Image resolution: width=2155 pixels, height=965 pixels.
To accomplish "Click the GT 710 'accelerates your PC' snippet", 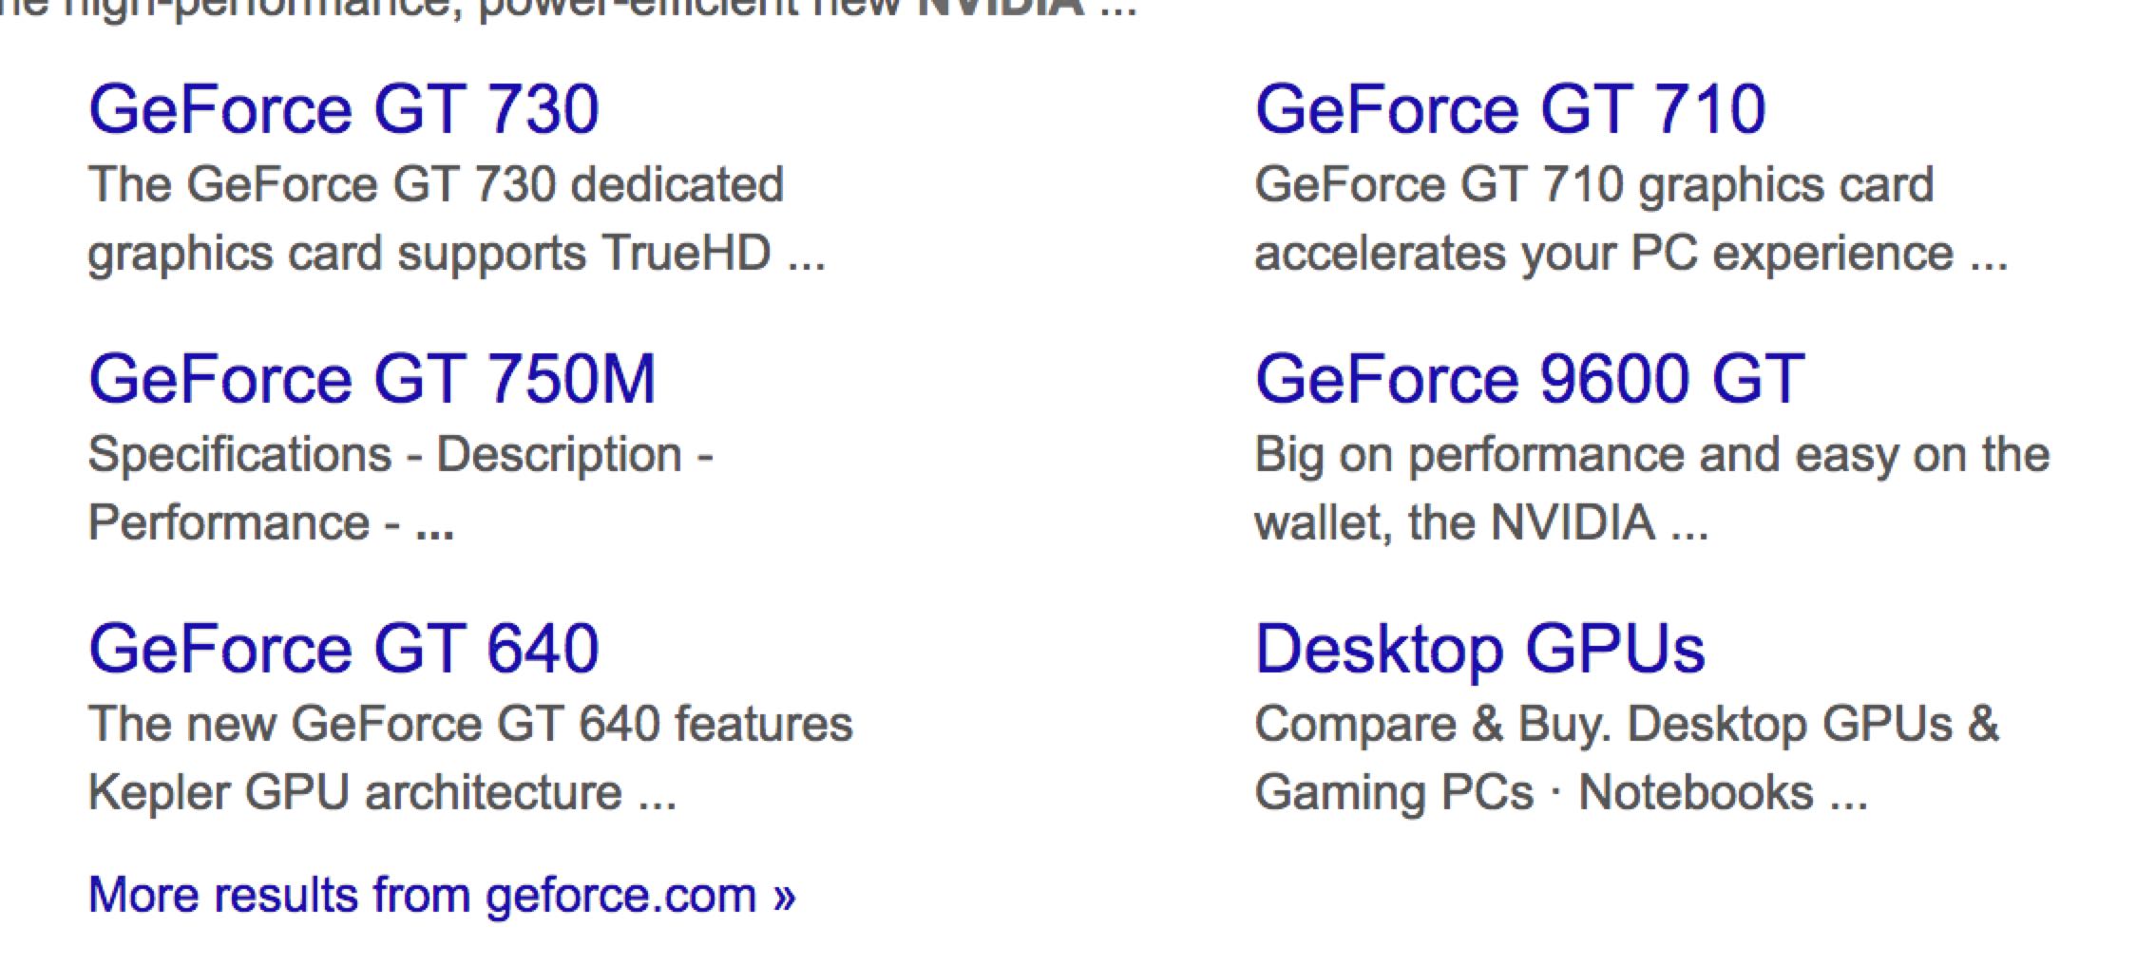I will point(1631,253).
